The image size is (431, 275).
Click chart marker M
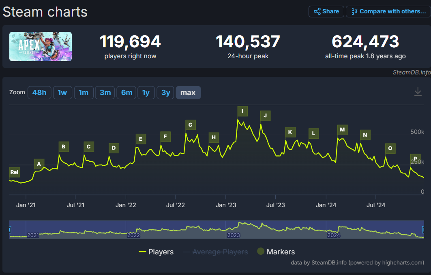pyautogui.click(x=343, y=130)
